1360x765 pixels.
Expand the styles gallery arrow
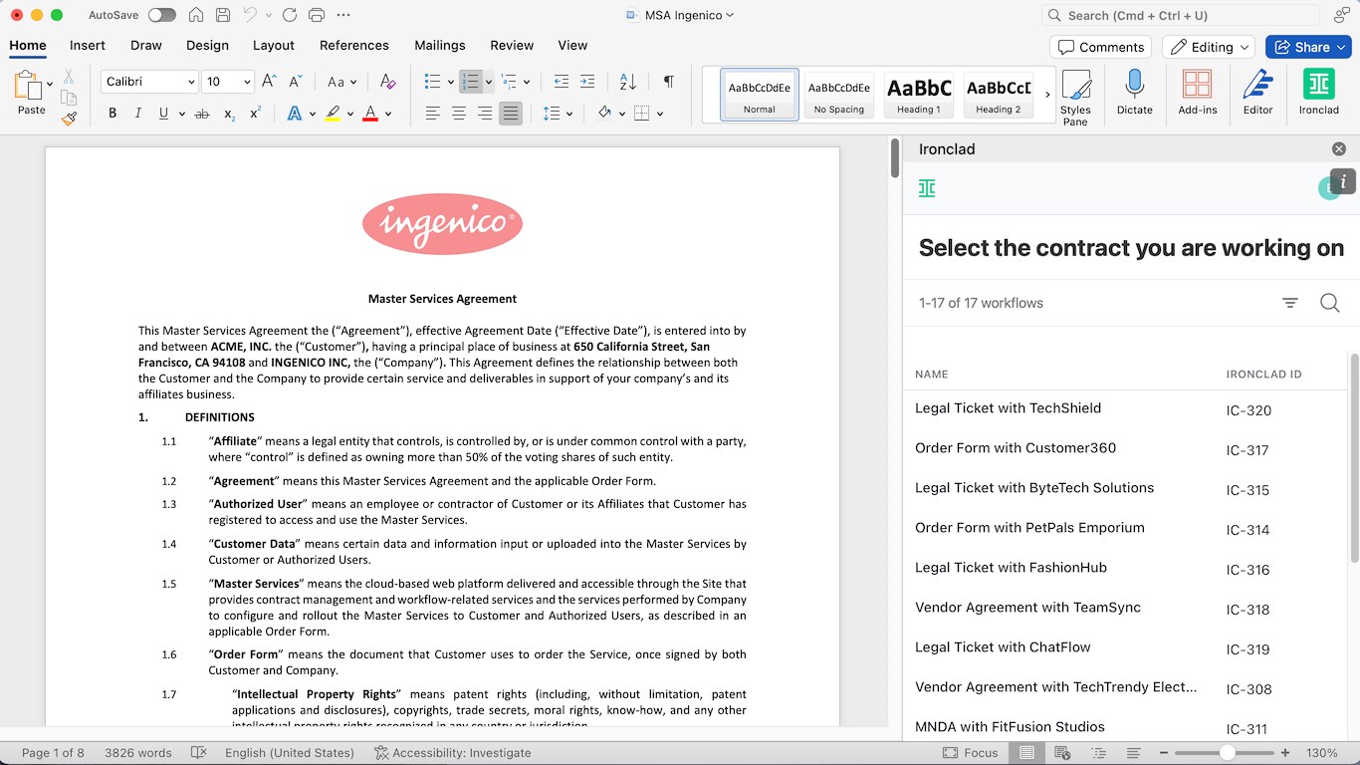point(1047,95)
